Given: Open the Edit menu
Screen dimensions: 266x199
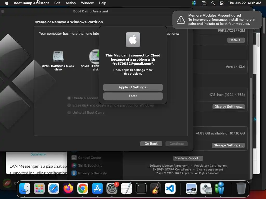Looking at the screenshot, I should tap(57, 3).
